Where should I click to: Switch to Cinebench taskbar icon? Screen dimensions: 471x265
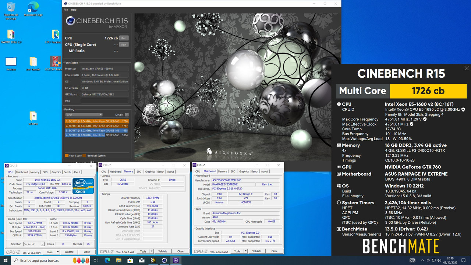point(164,260)
